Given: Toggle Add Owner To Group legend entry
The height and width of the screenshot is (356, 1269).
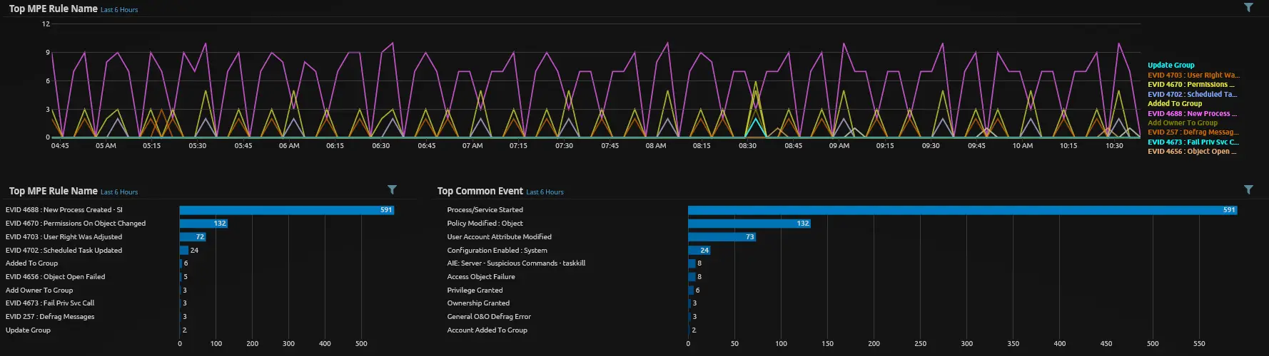Looking at the screenshot, I should [x=1183, y=122].
